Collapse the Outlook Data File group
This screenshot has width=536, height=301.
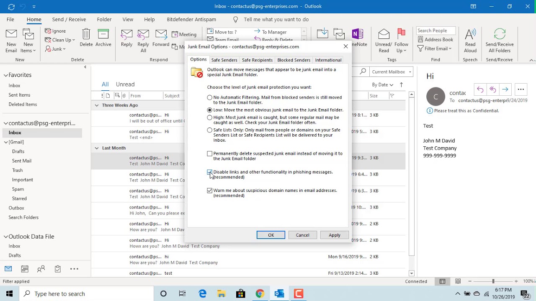6,237
